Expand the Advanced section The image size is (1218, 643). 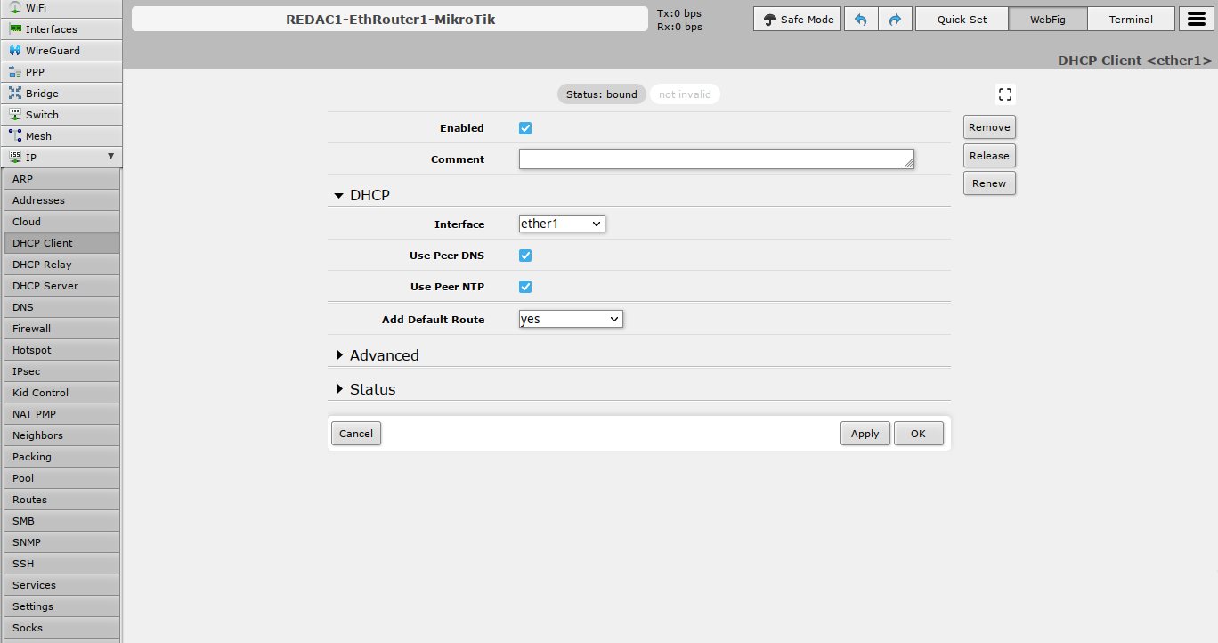coord(384,355)
